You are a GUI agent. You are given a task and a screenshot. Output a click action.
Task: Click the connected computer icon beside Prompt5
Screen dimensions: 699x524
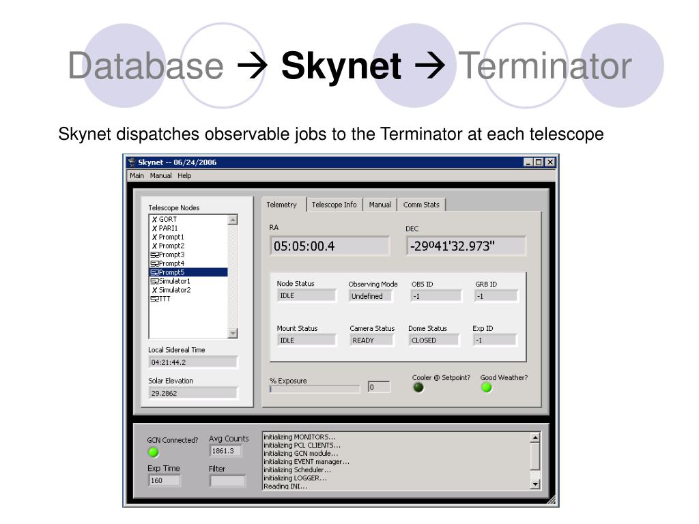tap(154, 273)
